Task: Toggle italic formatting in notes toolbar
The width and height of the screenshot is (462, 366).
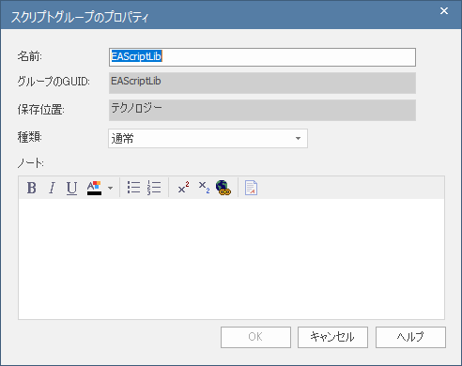Action: click(52, 188)
